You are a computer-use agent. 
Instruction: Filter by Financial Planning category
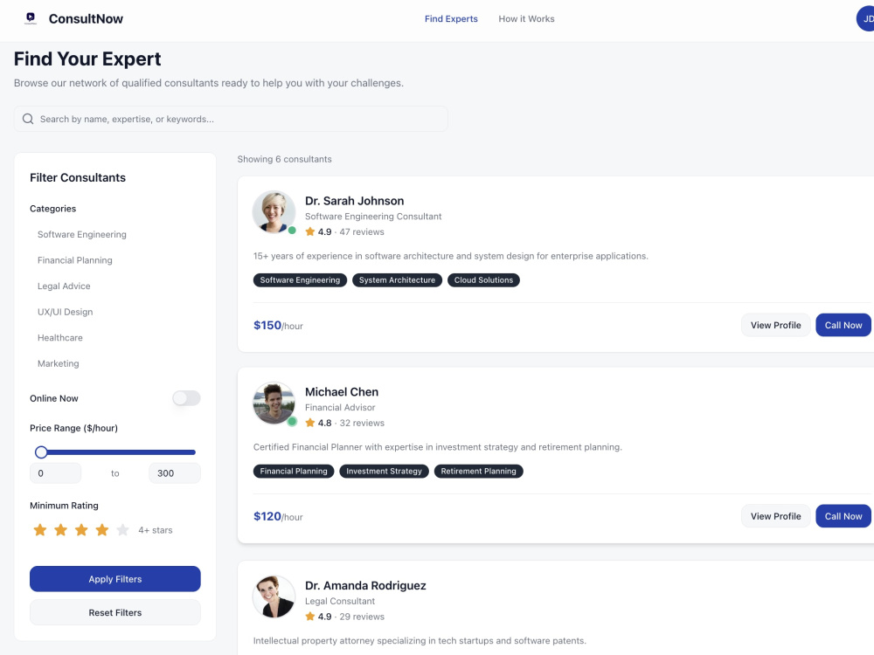pyautogui.click(x=74, y=260)
